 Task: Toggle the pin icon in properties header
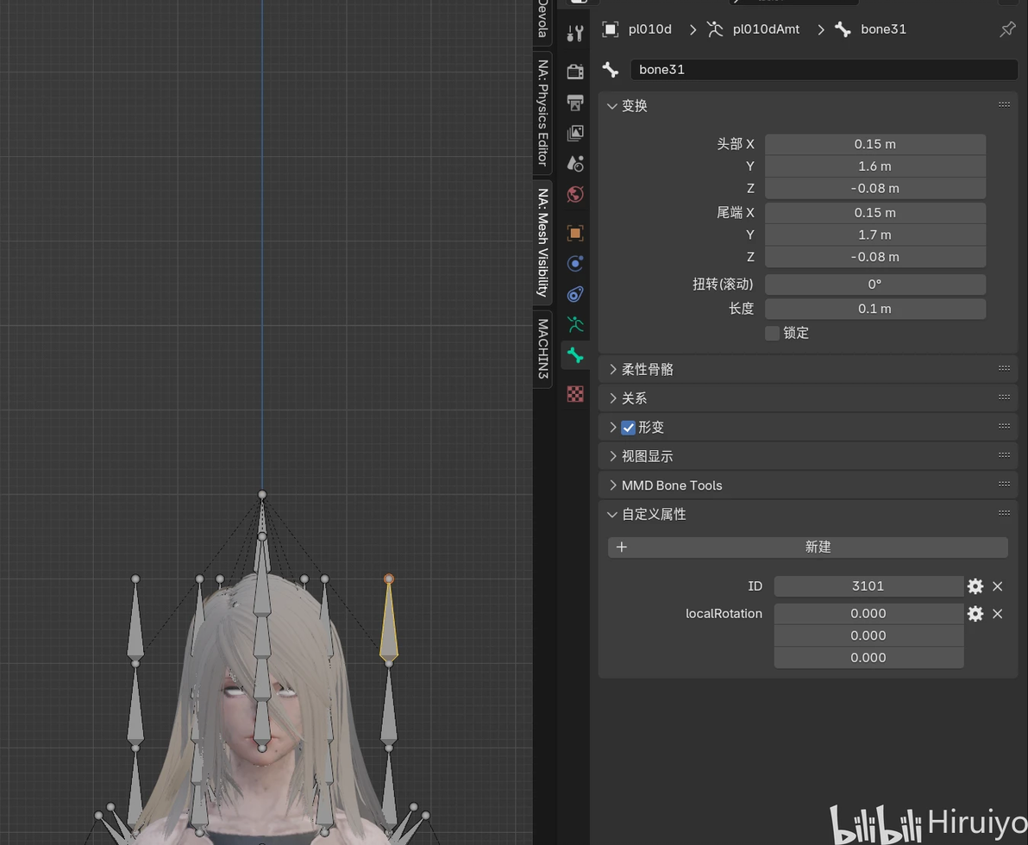pyautogui.click(x=1006, y=29)
